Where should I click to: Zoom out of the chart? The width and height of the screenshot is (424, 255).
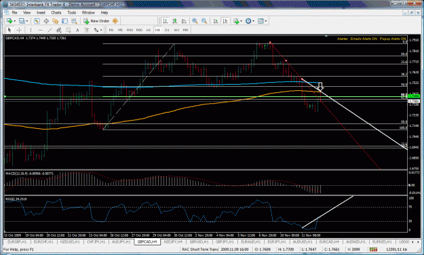pyautogui.click(x=204, y=21)
